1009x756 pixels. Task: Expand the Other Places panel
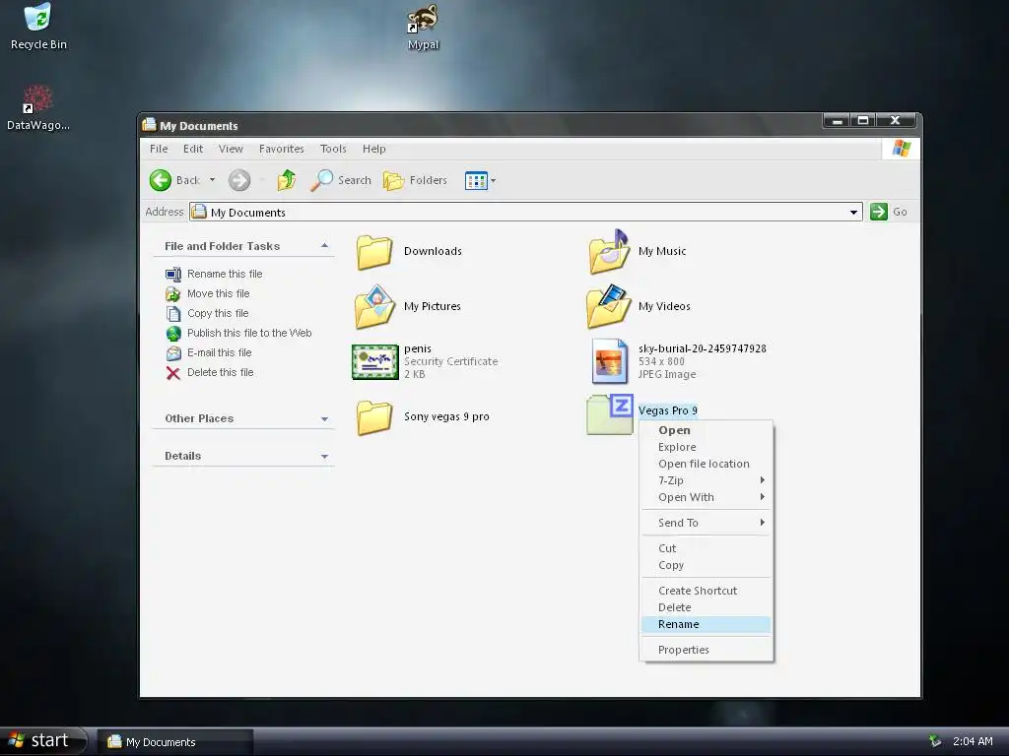pos(324,419)
